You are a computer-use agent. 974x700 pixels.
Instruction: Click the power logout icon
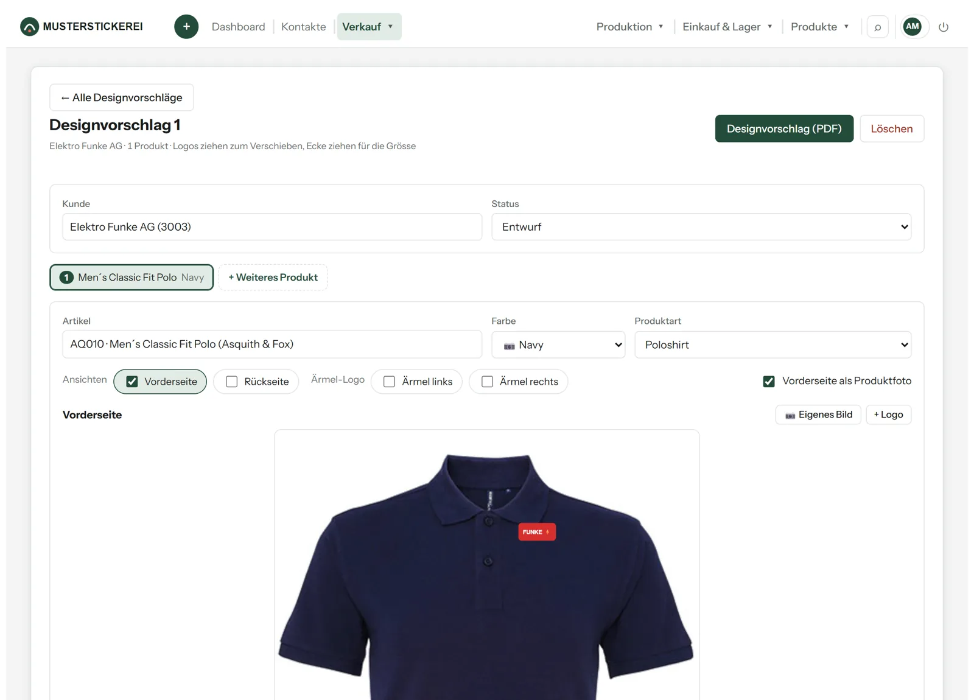coord(944,27)
